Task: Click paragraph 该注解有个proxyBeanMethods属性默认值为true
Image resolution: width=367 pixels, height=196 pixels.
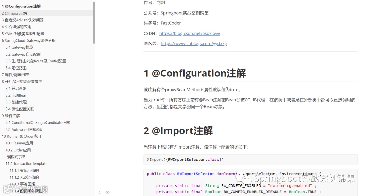Action: pyautogui.click(x=193, y=90)
